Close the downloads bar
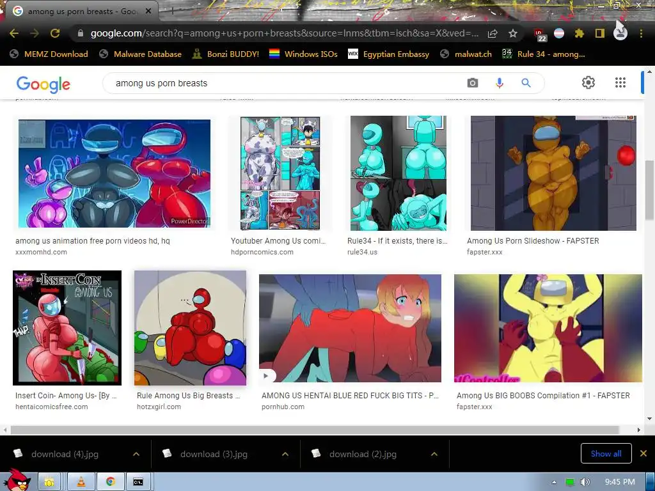 point(643,453)
